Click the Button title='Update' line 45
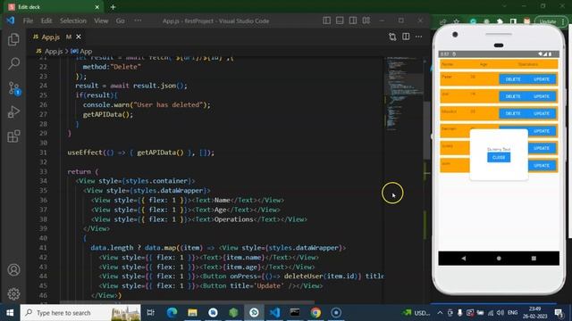 point(211,285)
